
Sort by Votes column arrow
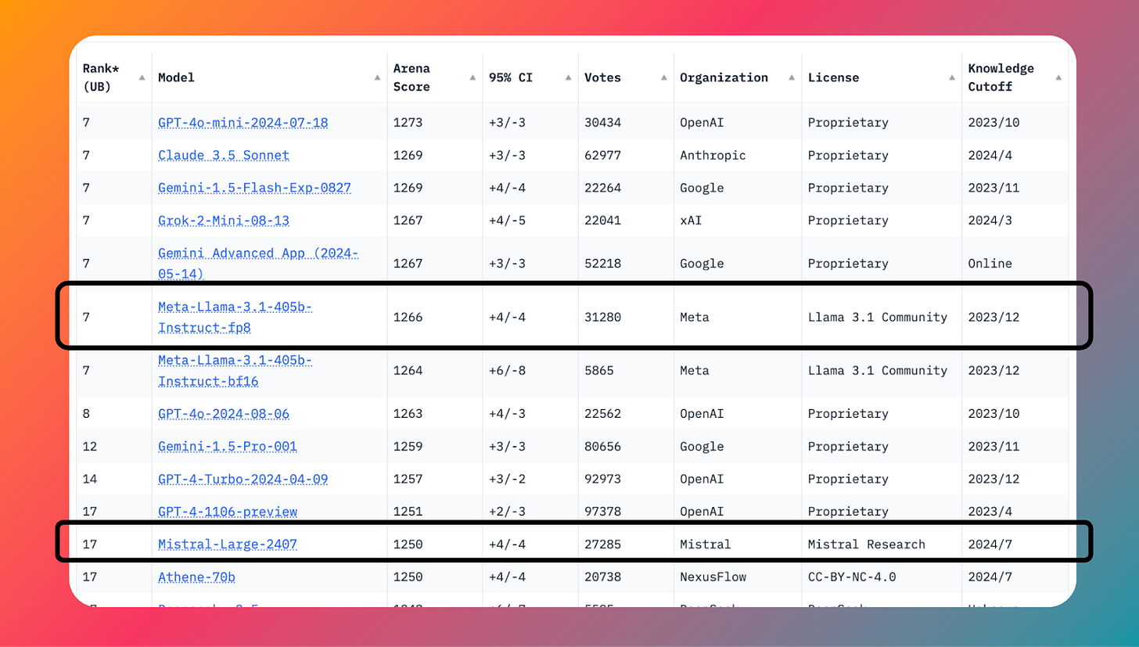click(x=663, y=77)
